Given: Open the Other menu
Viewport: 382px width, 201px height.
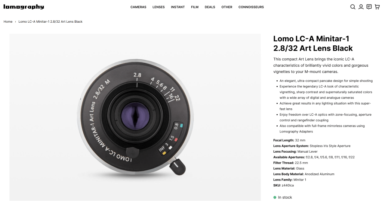Looking at the screenshot, I should (227, 7).
